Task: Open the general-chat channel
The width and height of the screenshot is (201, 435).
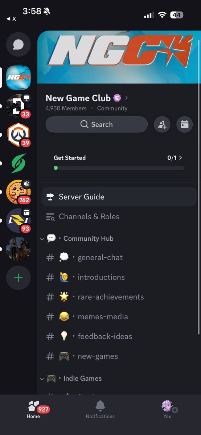Action: tap(119, 258)
